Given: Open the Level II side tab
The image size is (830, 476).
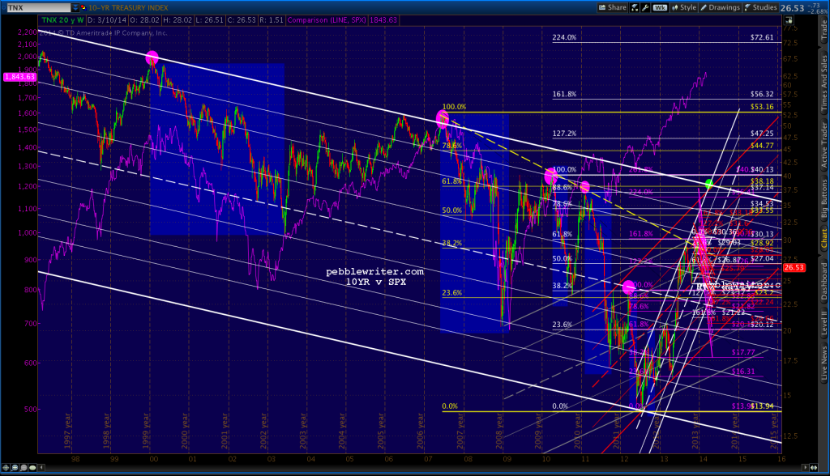Looking at the screenshot, I should 824,323.
